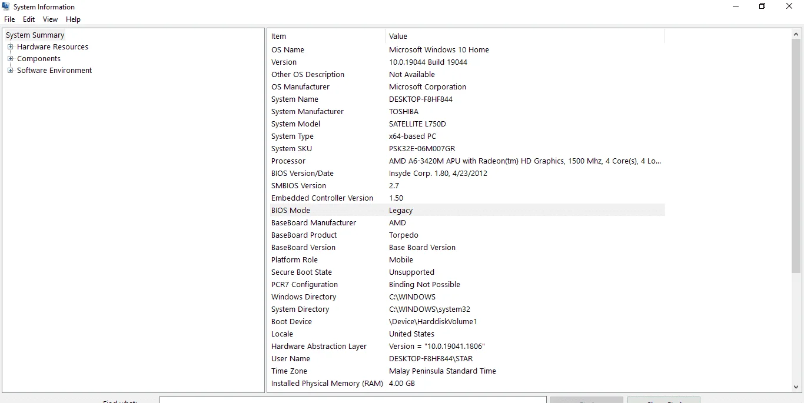This screenshot has height=403, width=804.
Task: Select the Platform Role row
Action: (x=466, y=260)
